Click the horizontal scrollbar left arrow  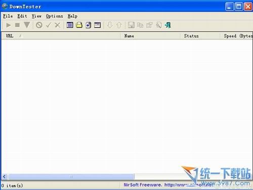(x=4, y=177)
